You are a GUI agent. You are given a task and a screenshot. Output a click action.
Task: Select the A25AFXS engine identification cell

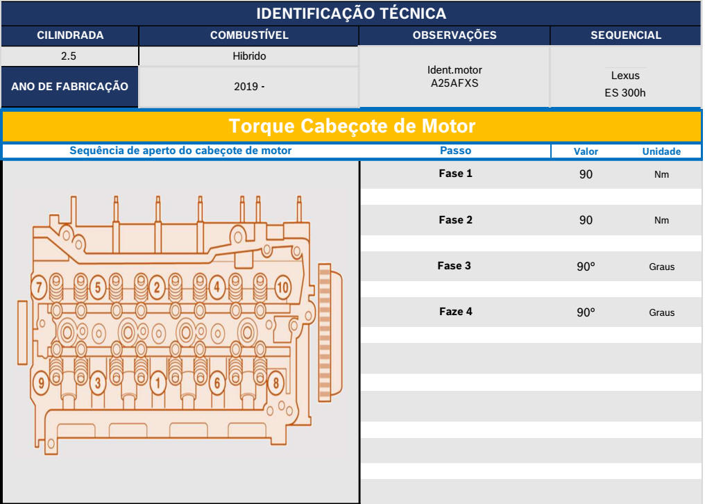coord(455,77)
